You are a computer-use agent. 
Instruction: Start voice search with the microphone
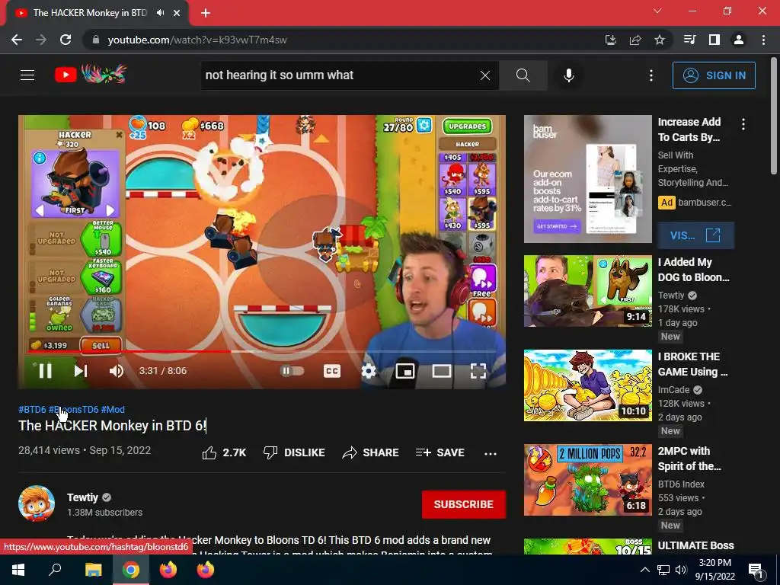click(569, 75)
